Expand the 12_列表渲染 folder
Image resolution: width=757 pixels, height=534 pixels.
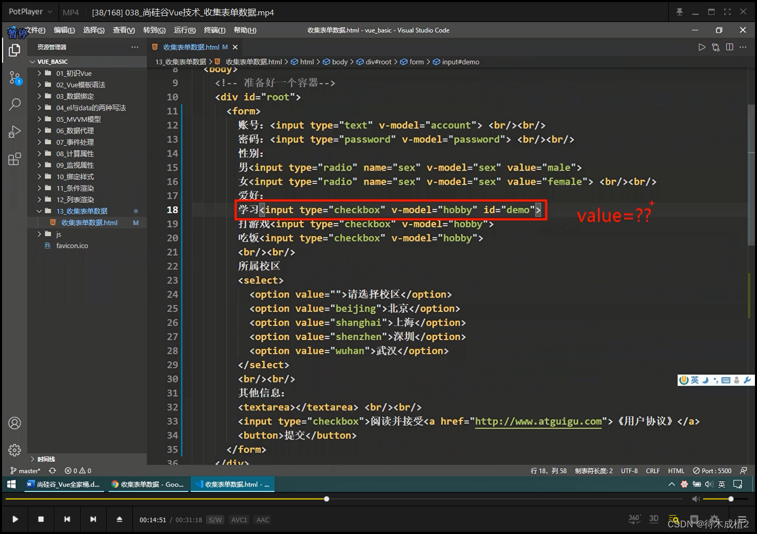(x=87, y=199)
